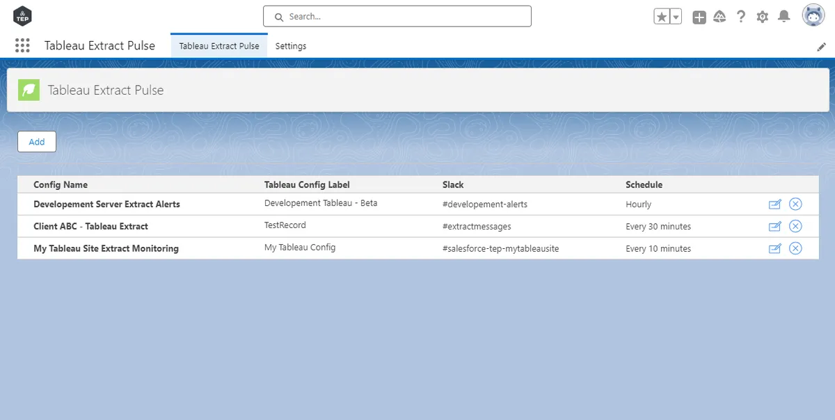Select Client ABC - Tableau Extract row name

pyautogui.click(x=90, y=227)
